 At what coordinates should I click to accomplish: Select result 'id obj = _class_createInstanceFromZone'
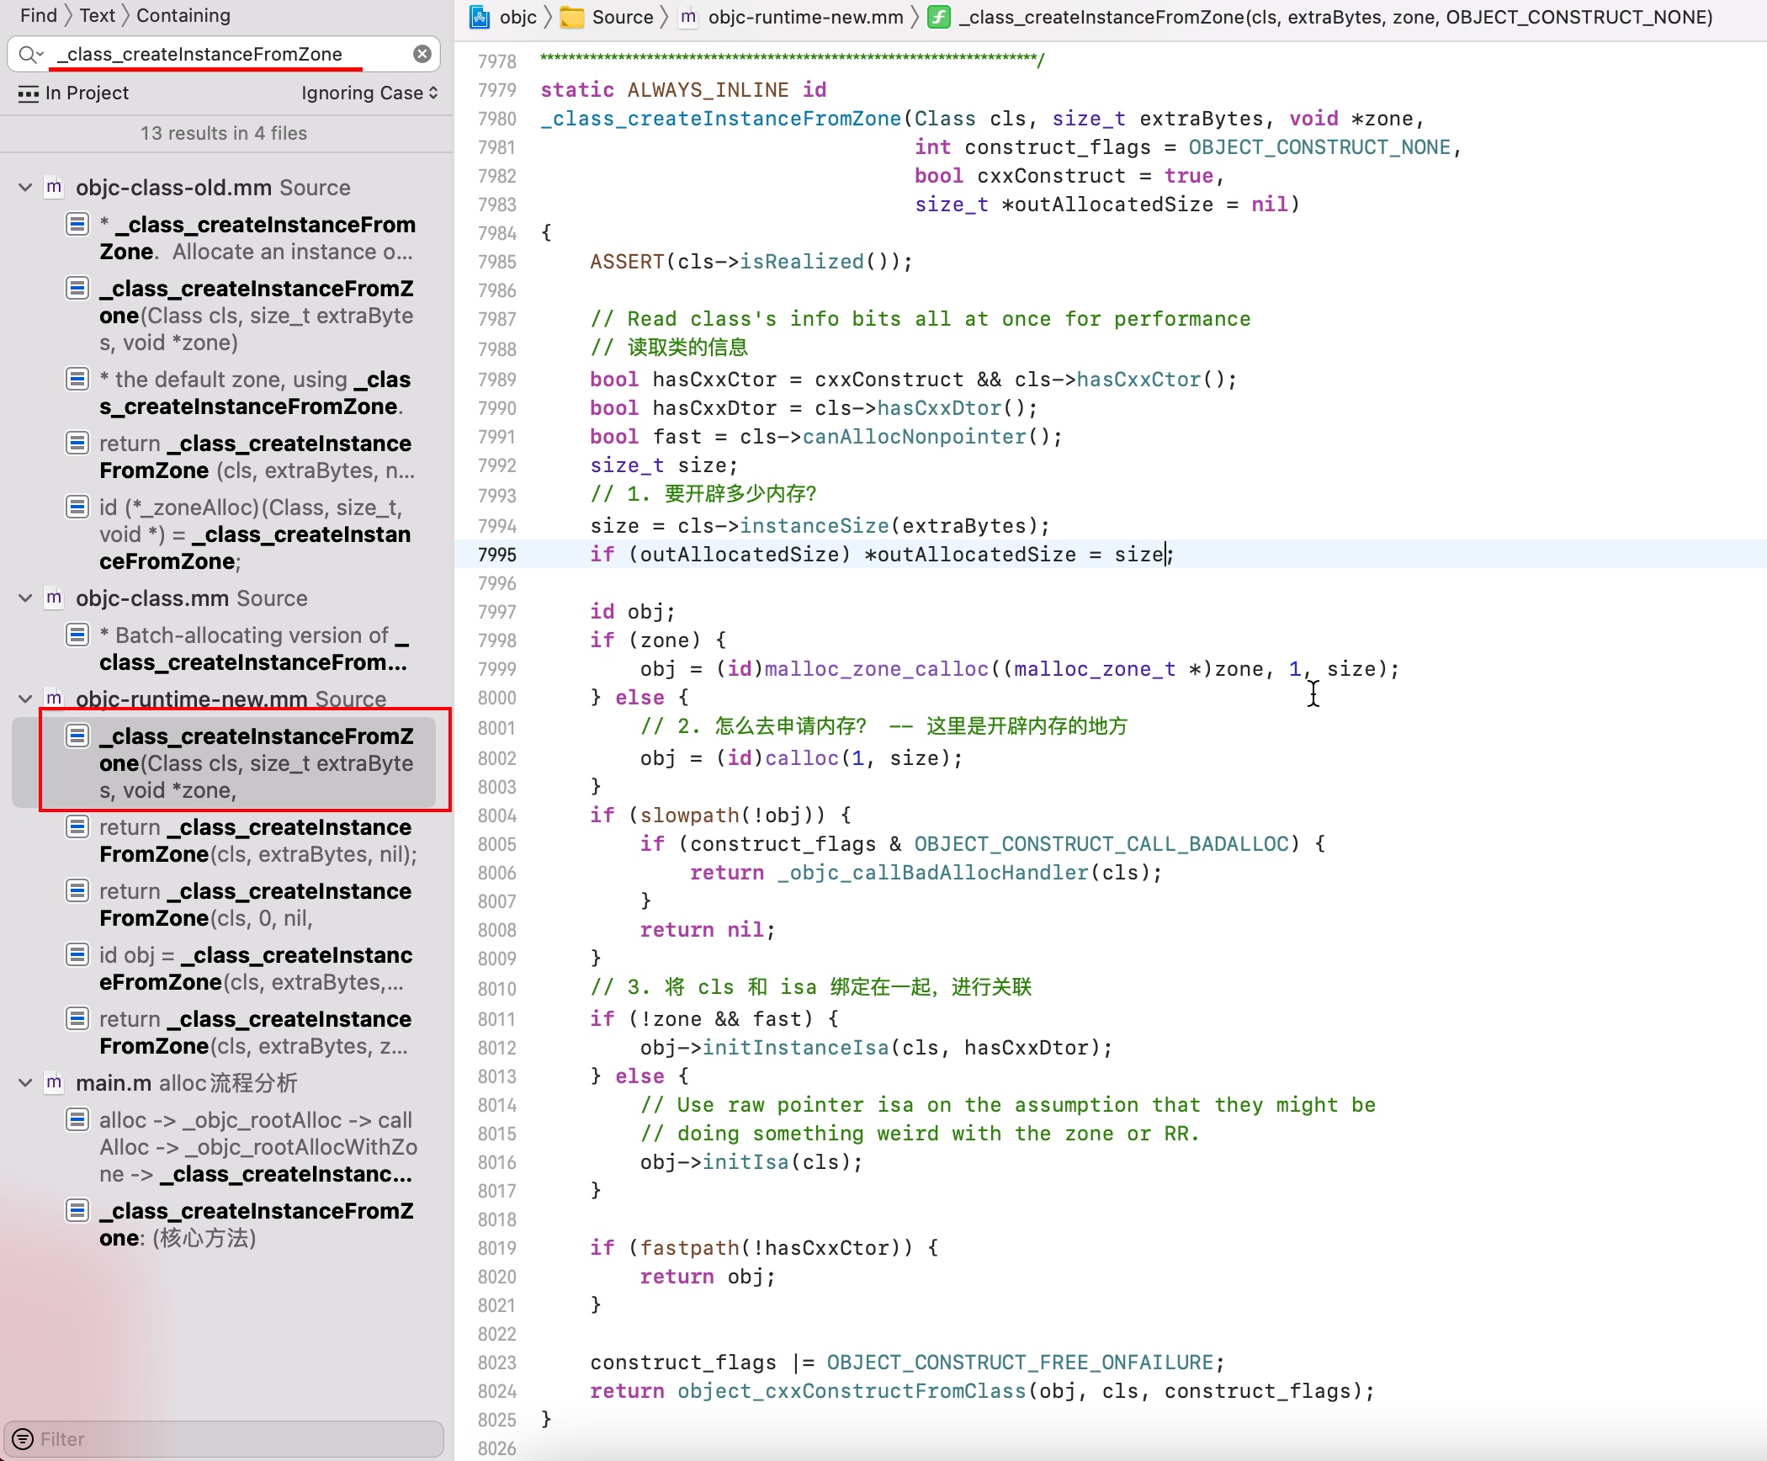252,968
